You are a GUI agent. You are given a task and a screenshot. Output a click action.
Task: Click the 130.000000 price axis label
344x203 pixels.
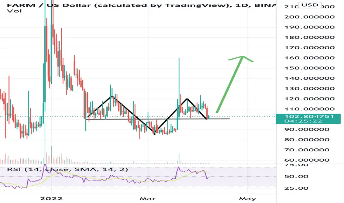point(310,89)
